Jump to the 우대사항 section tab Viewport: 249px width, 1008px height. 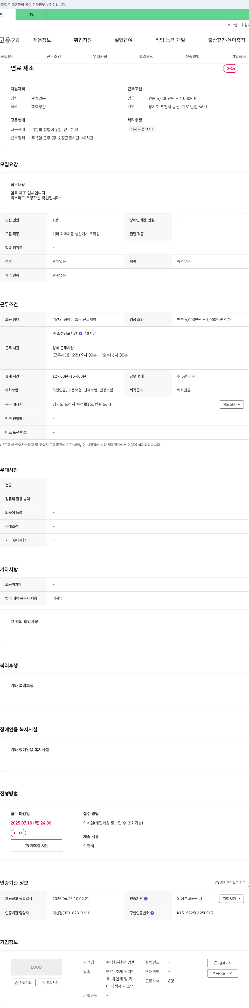[x=100, y=56]
